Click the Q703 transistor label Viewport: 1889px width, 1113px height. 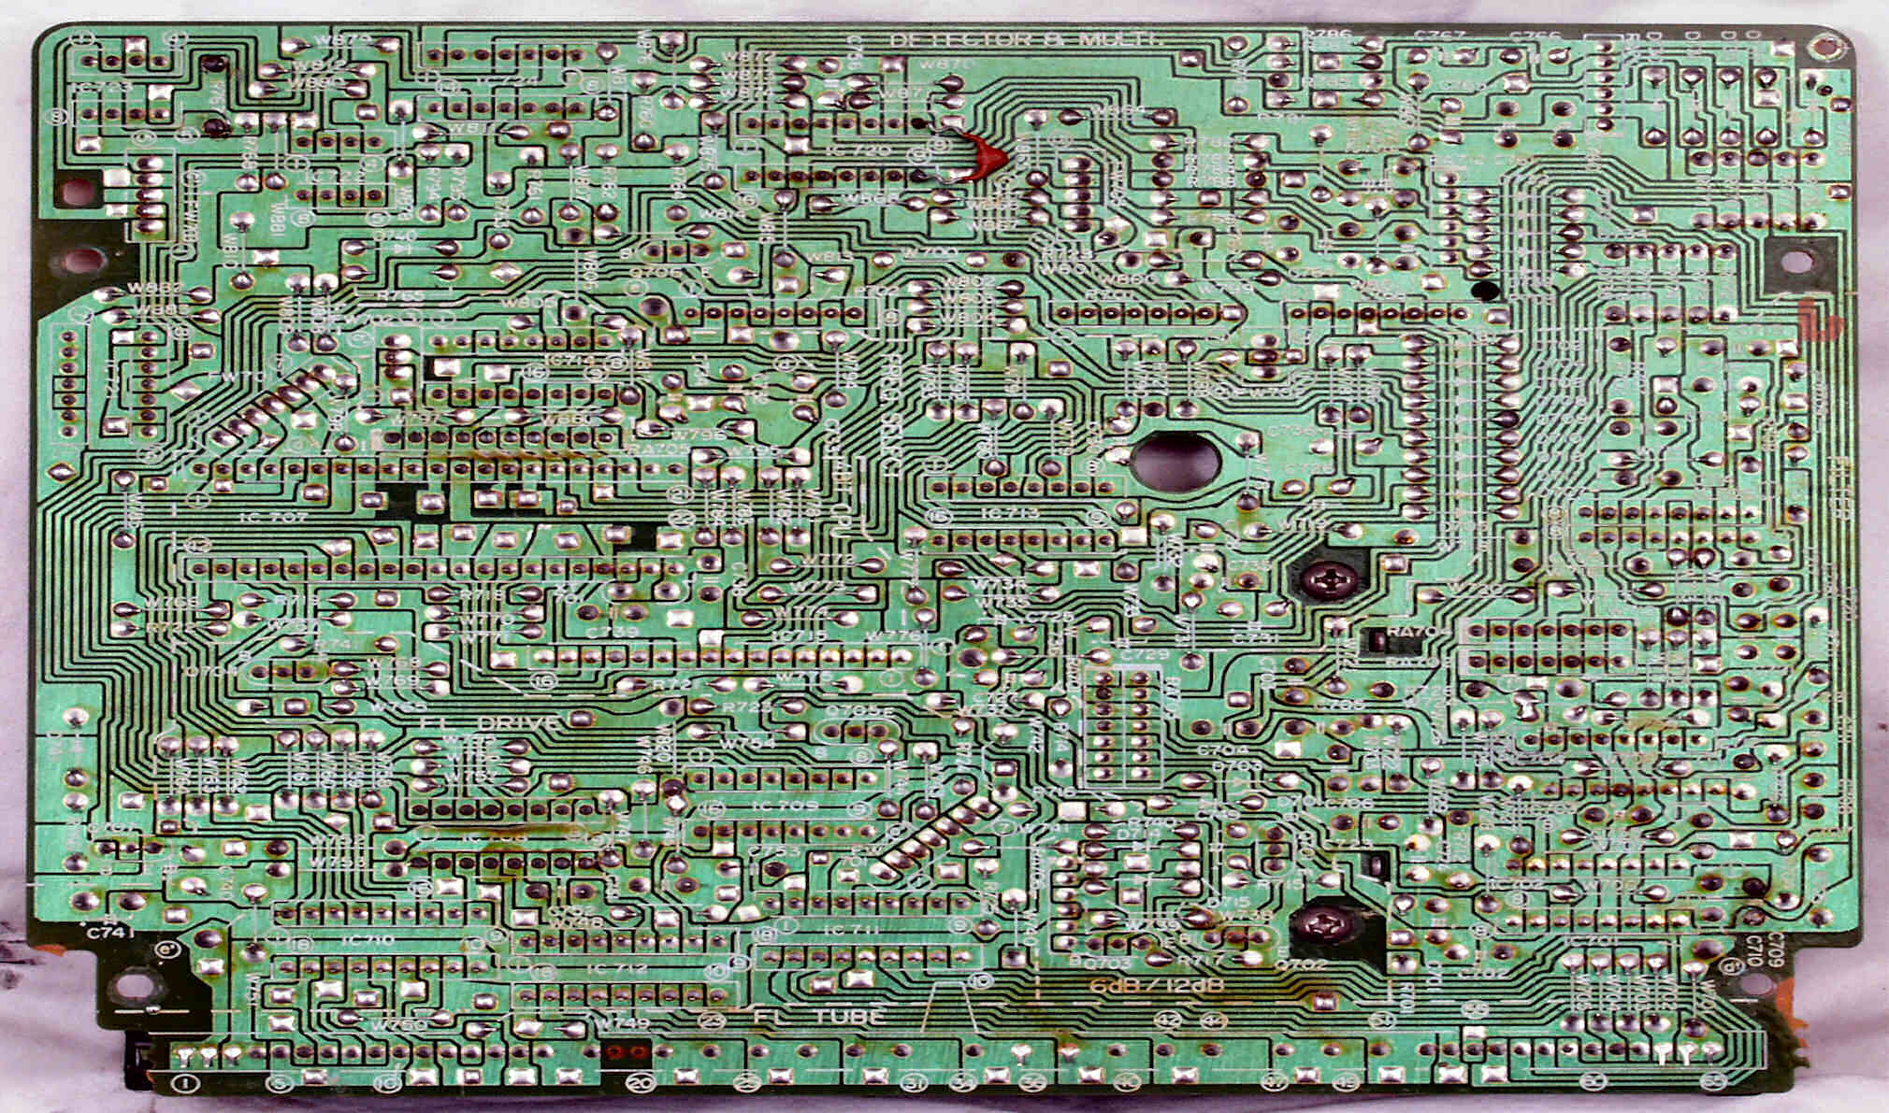1108,963
